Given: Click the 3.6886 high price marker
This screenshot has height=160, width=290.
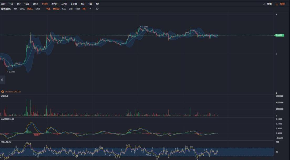Looking at the screenshot, I should coord(145,27).
